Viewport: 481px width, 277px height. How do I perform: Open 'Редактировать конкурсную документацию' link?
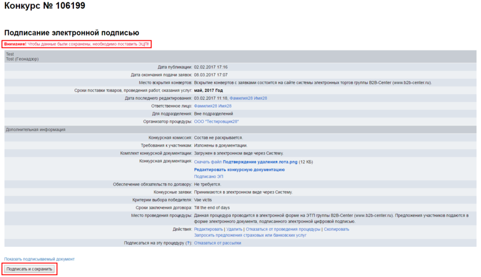click(239, 169)
